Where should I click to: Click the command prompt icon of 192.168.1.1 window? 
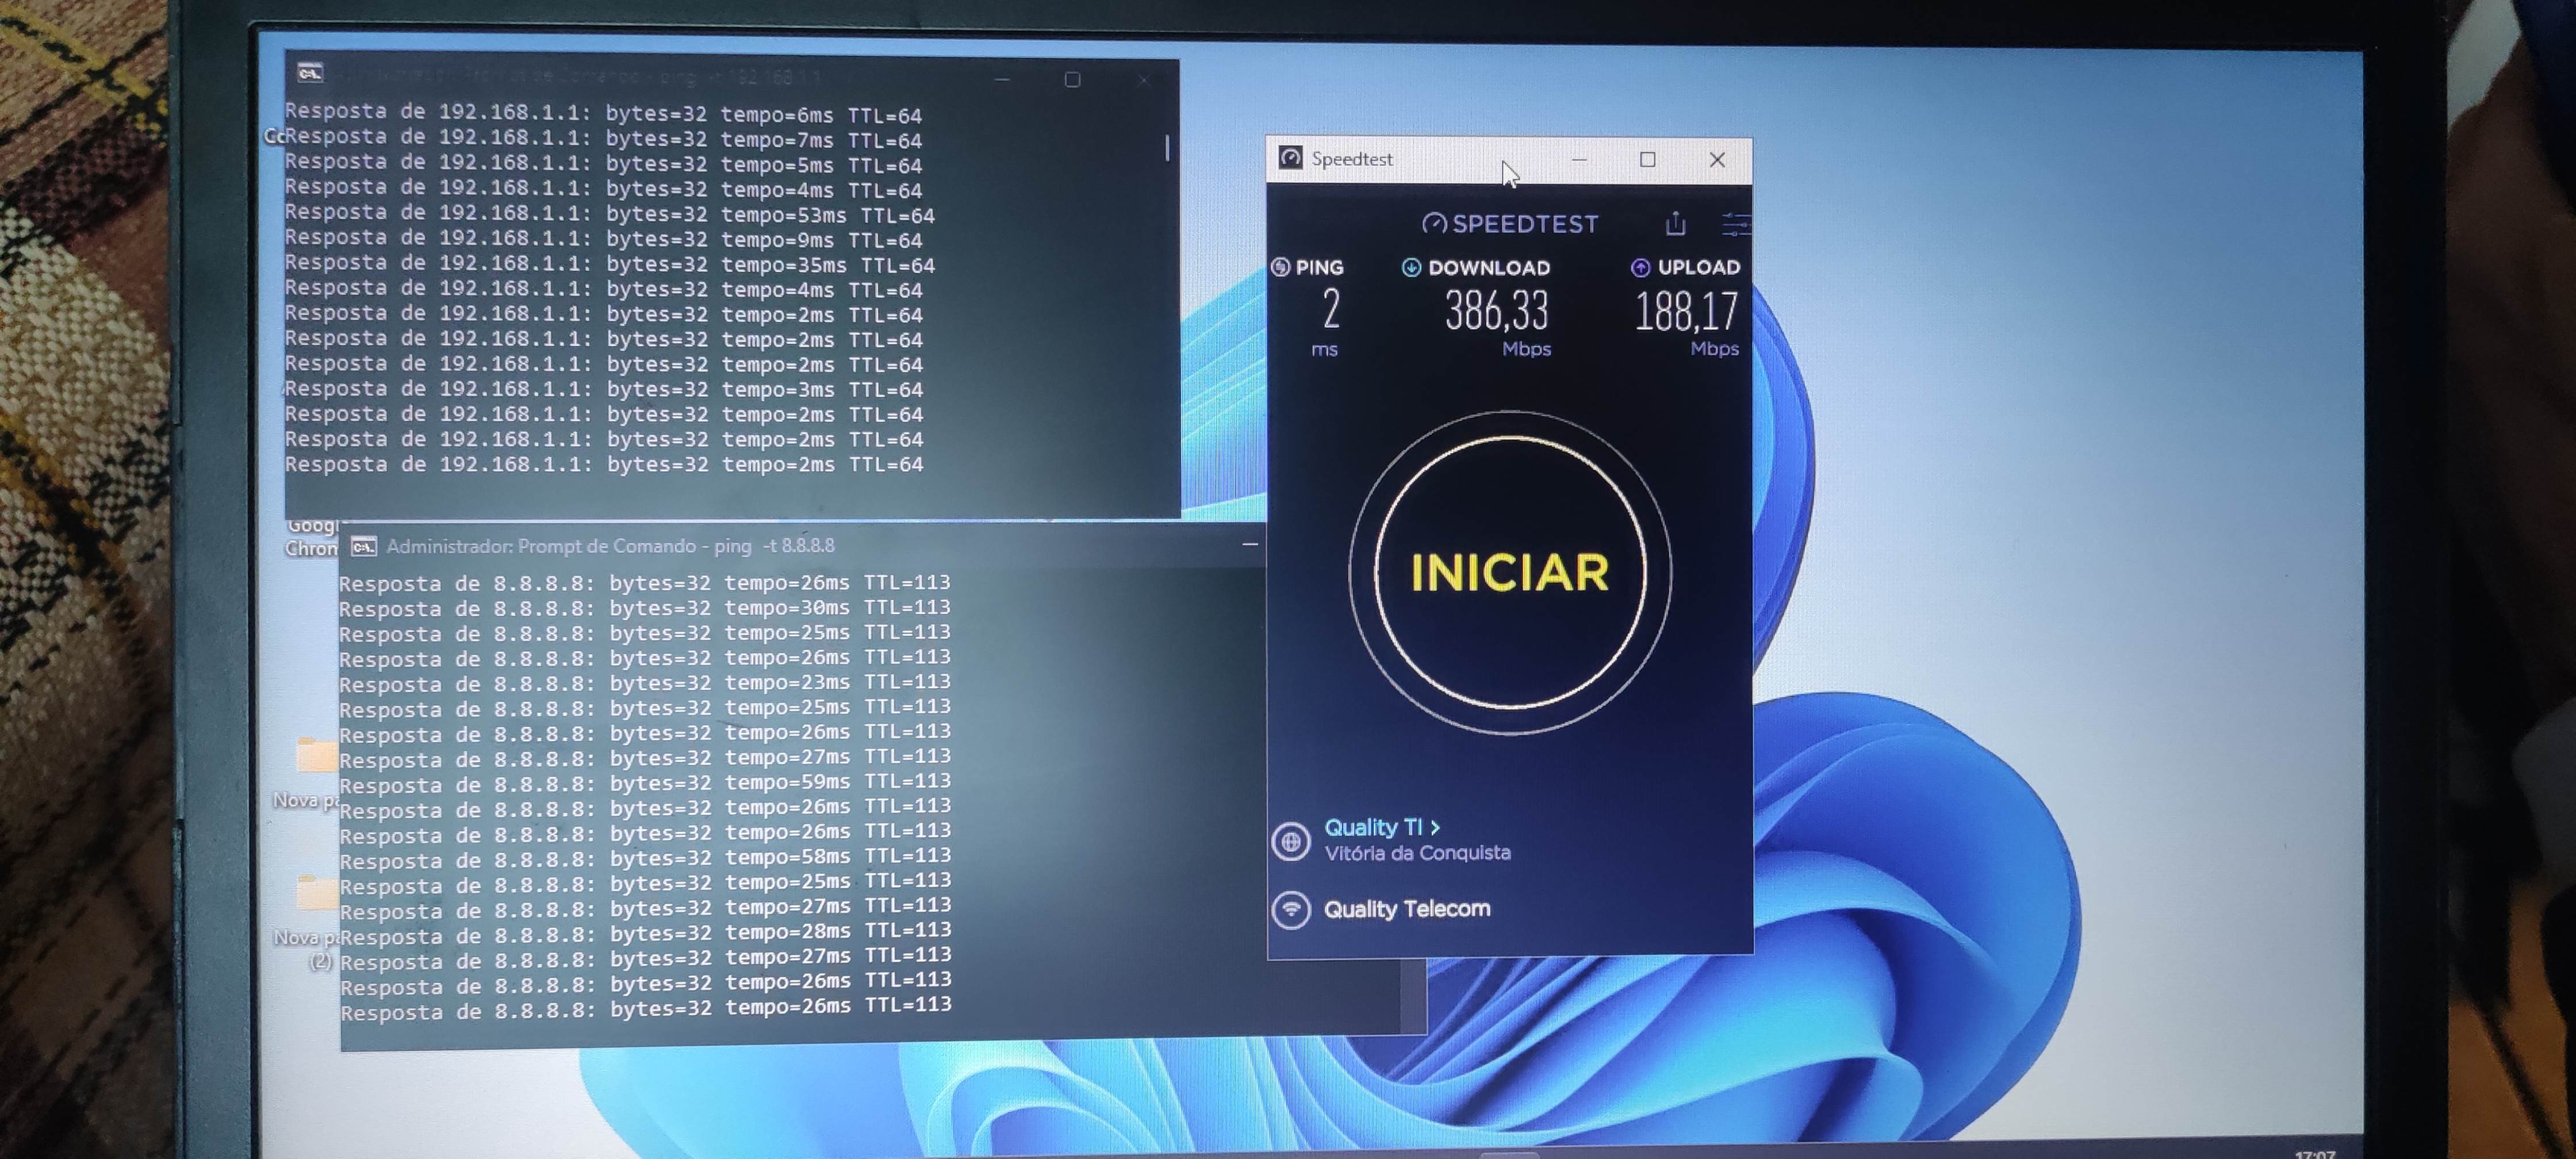310,73
